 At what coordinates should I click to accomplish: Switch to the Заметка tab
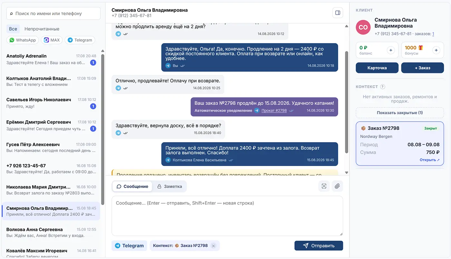pyautogui.click(x=169, y=186)
